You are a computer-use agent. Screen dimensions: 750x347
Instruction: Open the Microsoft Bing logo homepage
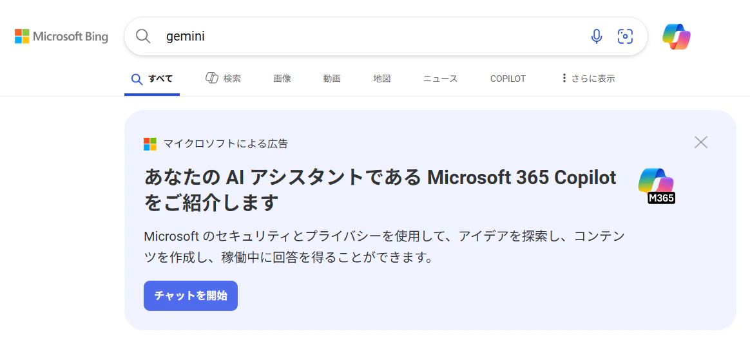[61, 36]
